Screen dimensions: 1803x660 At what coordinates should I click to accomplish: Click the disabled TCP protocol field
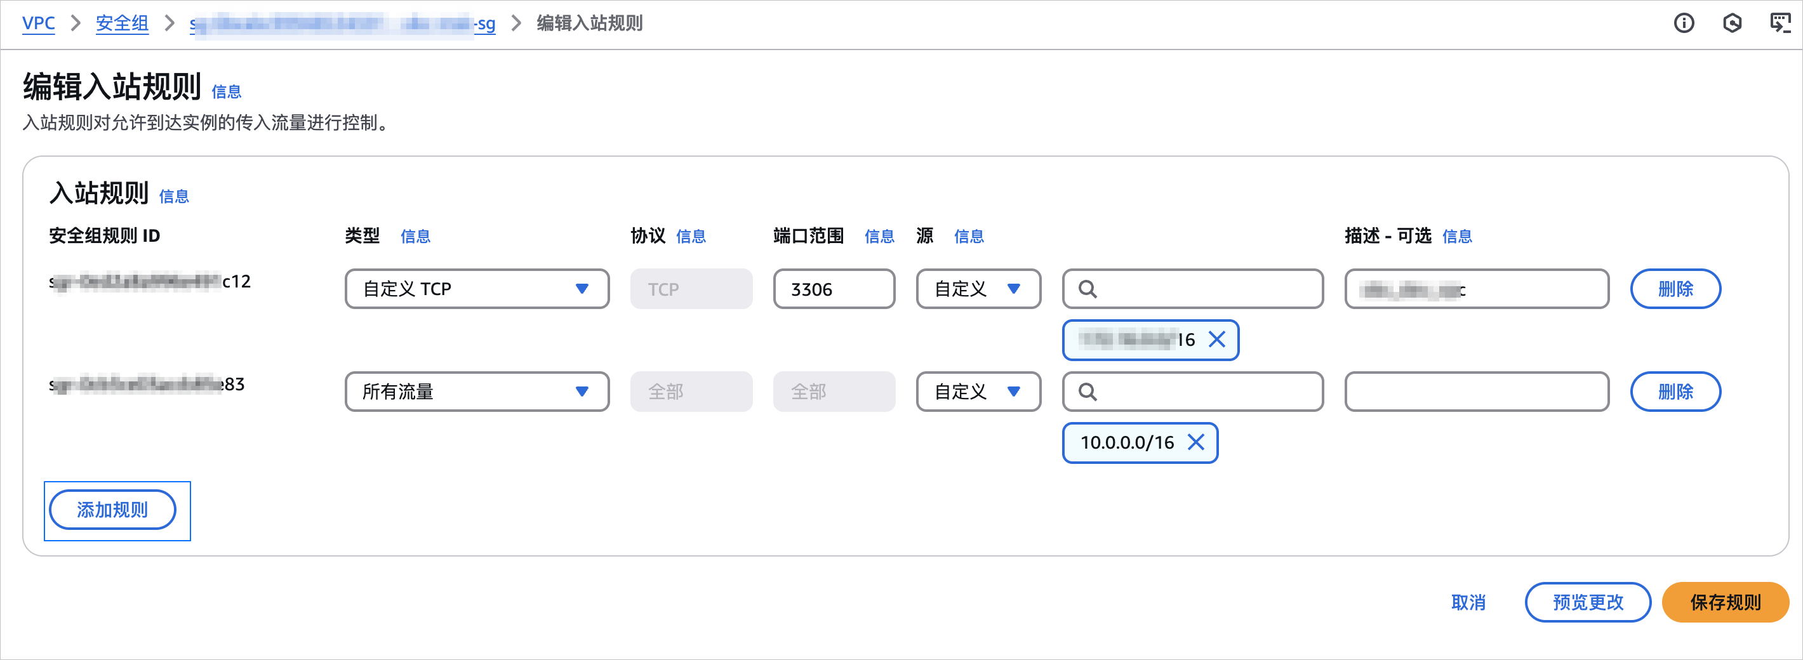point(691,289)
